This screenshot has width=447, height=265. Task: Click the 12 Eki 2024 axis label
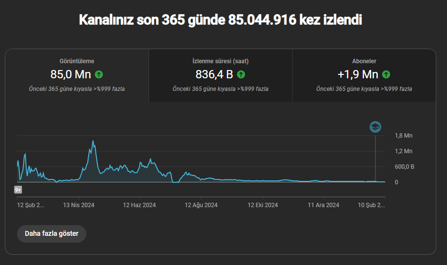pos(262,205)
